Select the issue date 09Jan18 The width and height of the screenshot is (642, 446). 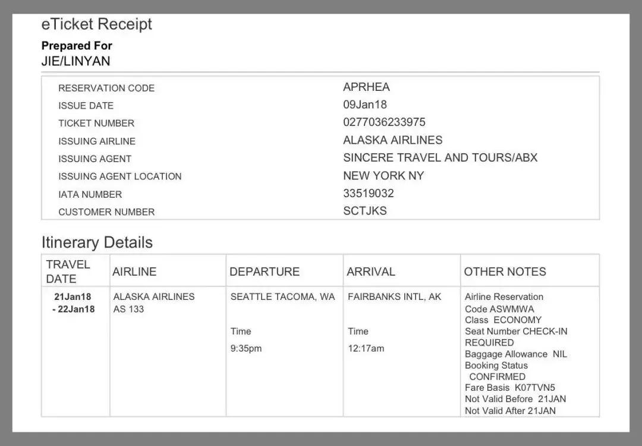coord(364,105)
